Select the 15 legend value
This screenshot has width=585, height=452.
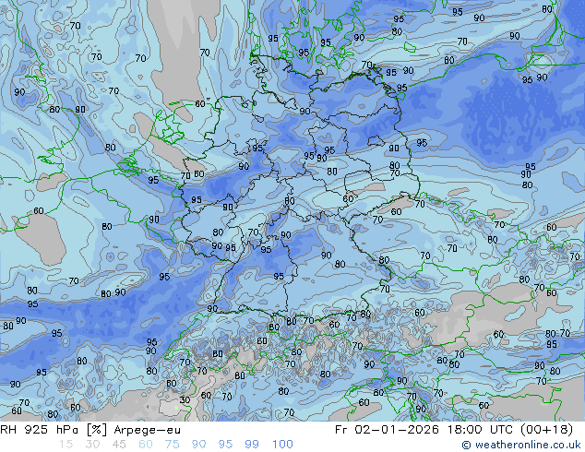point(66,445)
